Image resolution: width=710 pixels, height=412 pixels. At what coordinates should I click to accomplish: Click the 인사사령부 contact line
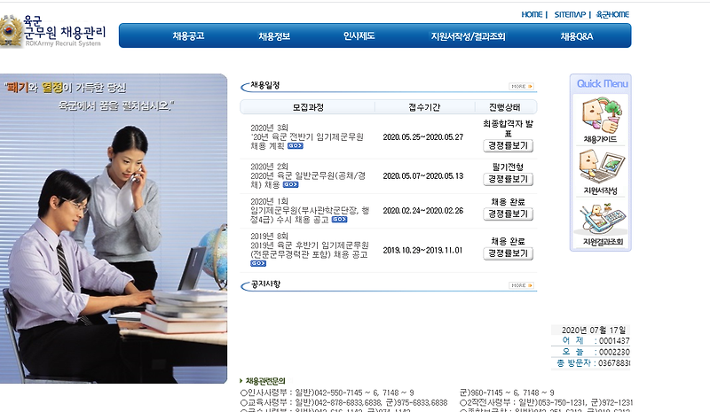(327, 393)
